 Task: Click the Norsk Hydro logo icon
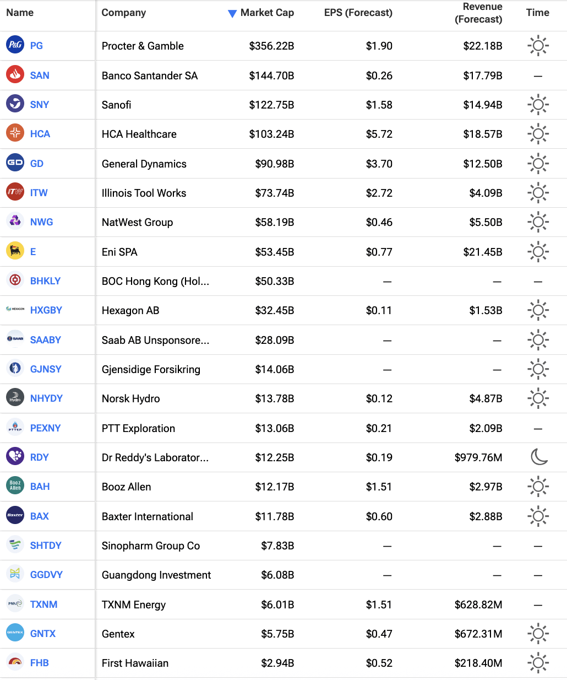15,398
